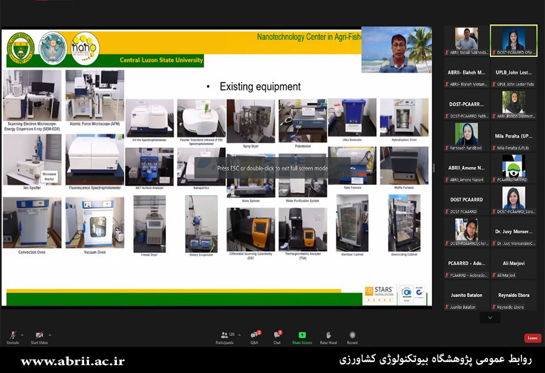
Task: Select the PCAARRD - Ado... participant tile
Action: click(466, 263)
